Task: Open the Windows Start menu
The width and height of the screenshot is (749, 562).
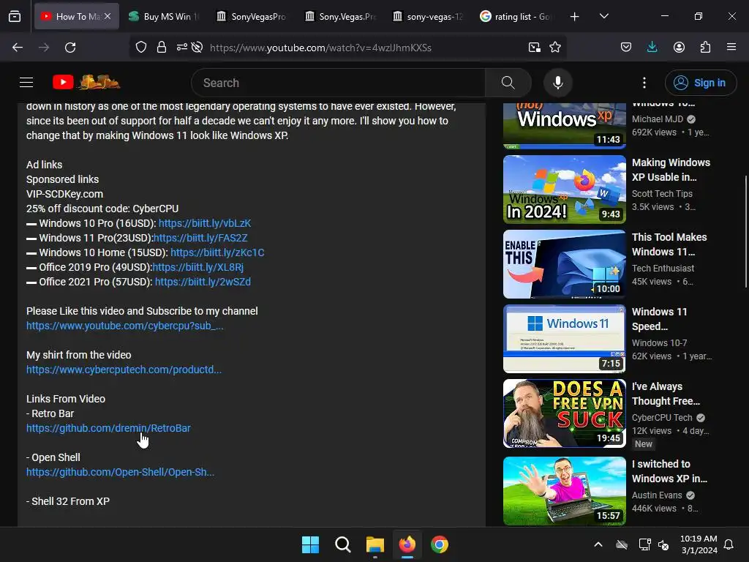Action: tap(310, 544)
